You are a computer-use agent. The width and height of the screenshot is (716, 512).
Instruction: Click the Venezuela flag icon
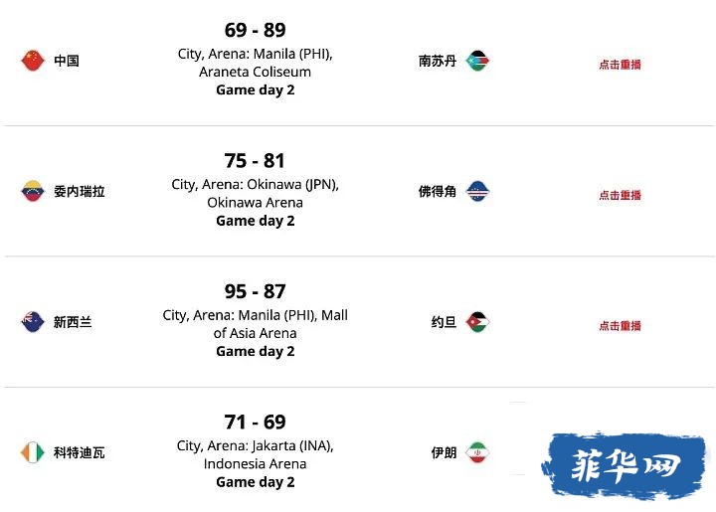33,191
